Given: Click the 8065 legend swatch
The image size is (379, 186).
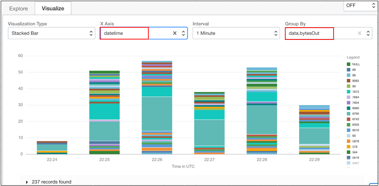Looking at the screenshot, I should pyautogui.click(x=348, y=81).
